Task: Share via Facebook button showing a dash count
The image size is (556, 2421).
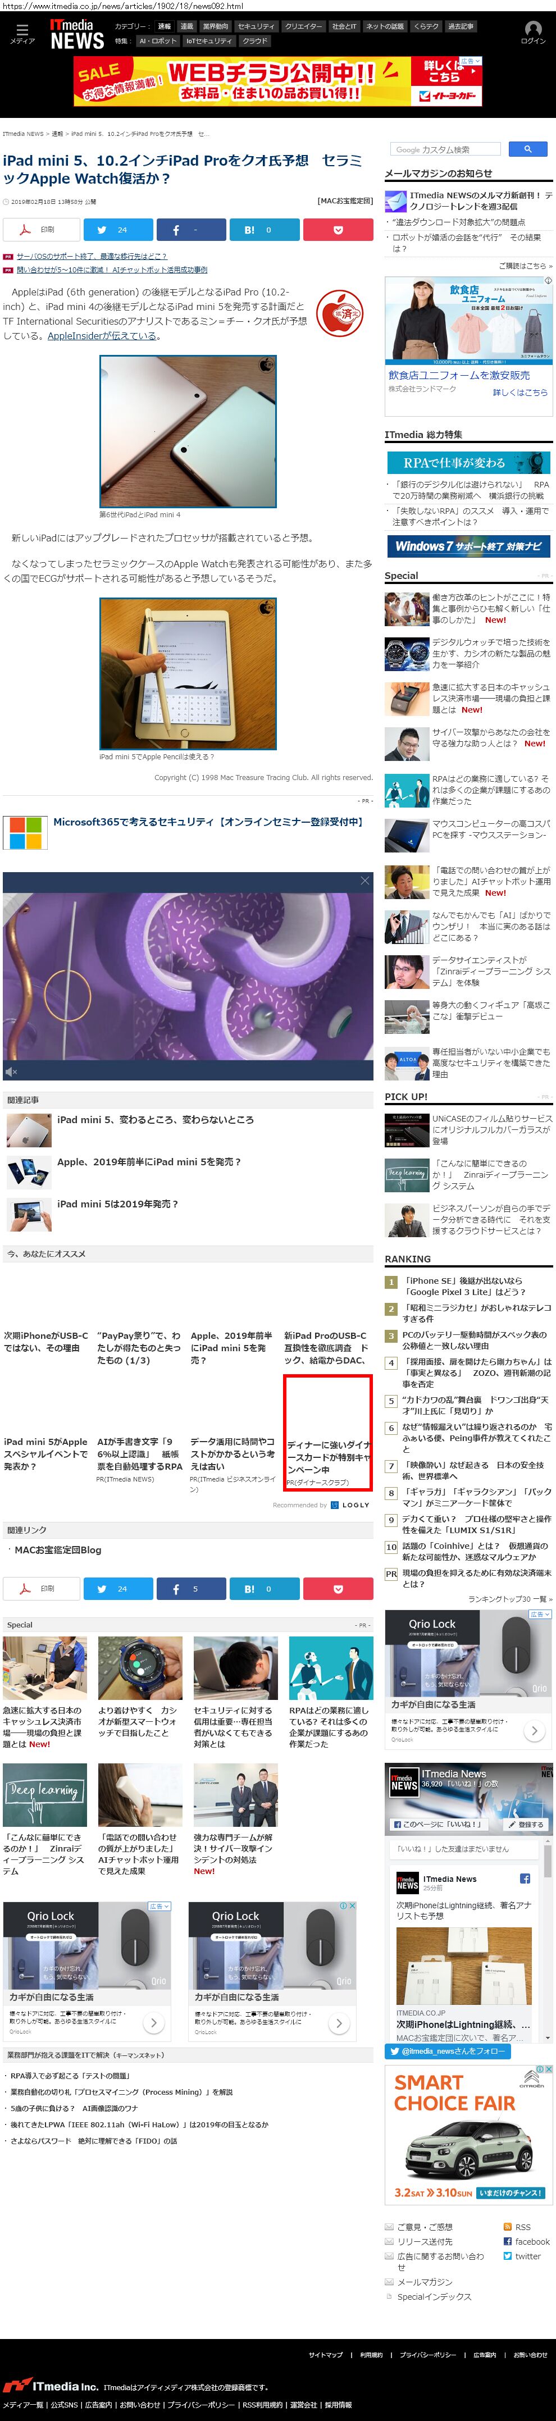Action: [190, 229]
